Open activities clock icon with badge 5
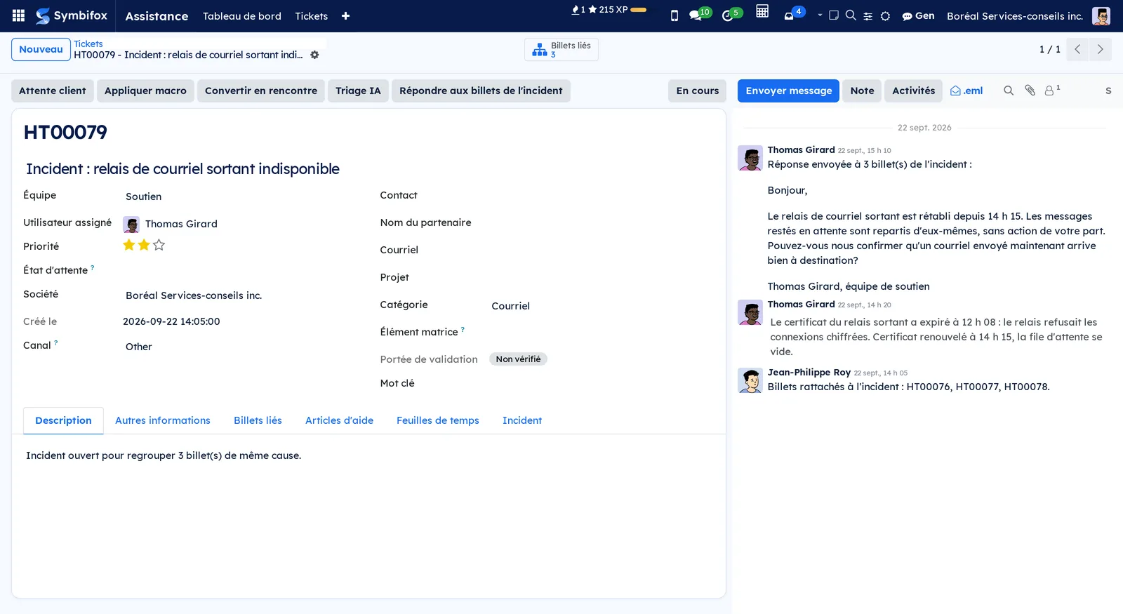The height and width of the screenshot is (614, 1123). coord(731,14)
